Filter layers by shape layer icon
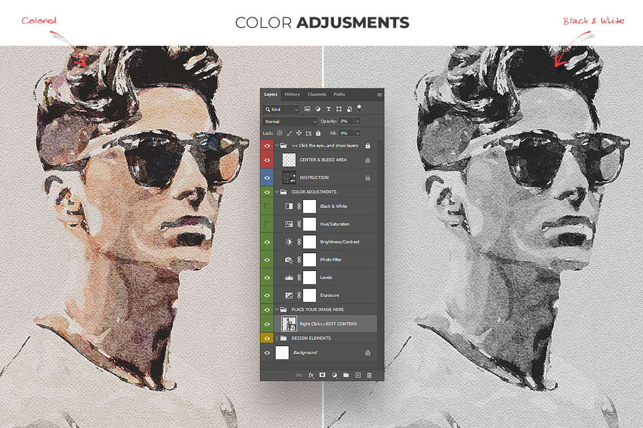Screen dimensions: 643x428 coord(339,109)
